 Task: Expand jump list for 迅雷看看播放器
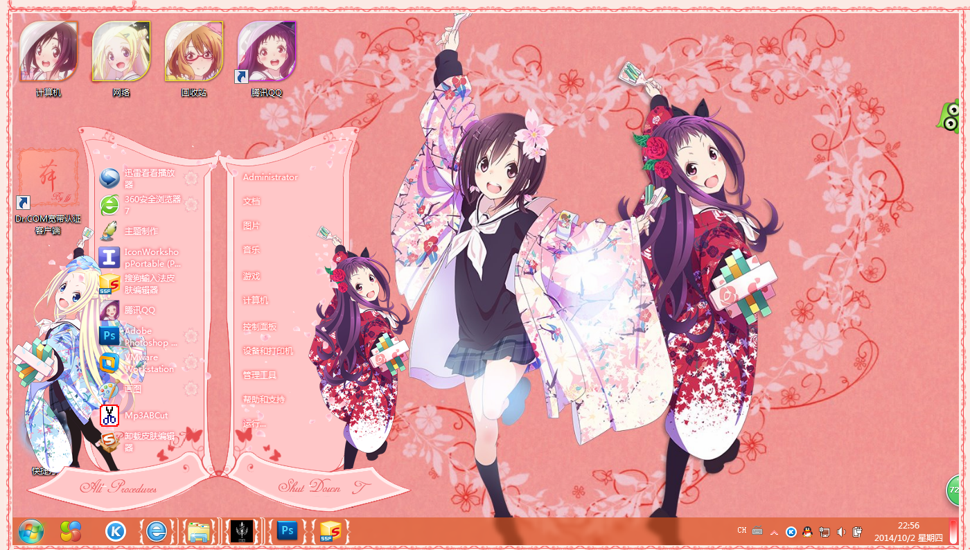[192, 179]
